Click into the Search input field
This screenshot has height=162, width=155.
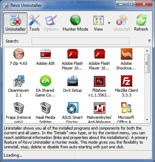pyautogui.click(x=81, y=41)
